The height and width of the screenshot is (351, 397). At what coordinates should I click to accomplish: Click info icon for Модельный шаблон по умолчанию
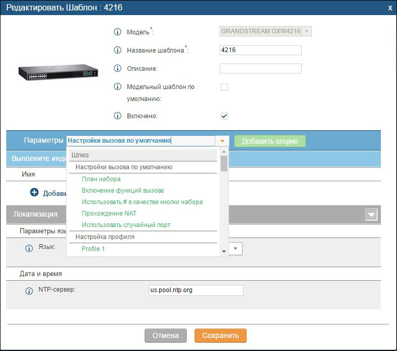(x=118, y=86)
